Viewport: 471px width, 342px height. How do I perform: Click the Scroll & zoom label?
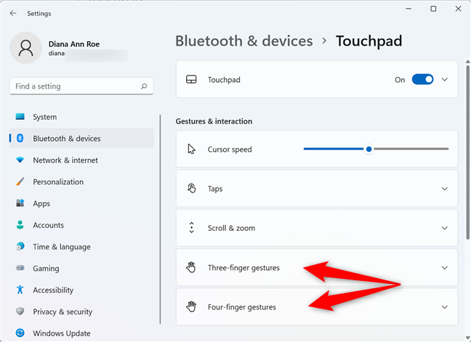[231, 228]
